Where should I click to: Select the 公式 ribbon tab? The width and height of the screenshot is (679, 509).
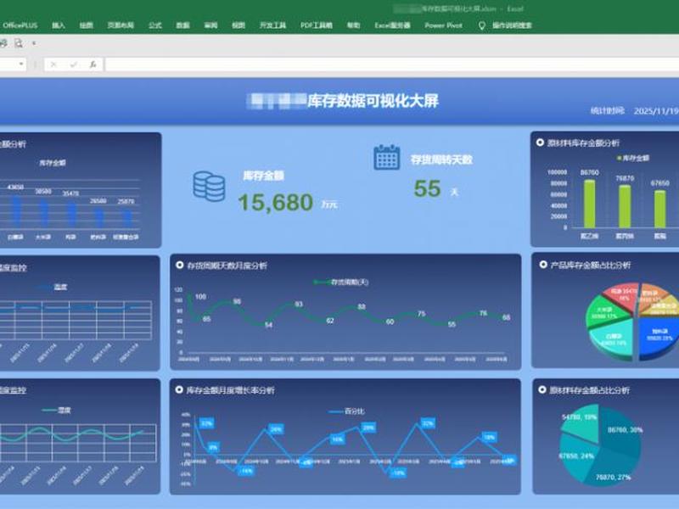click(x=155, y=25)
